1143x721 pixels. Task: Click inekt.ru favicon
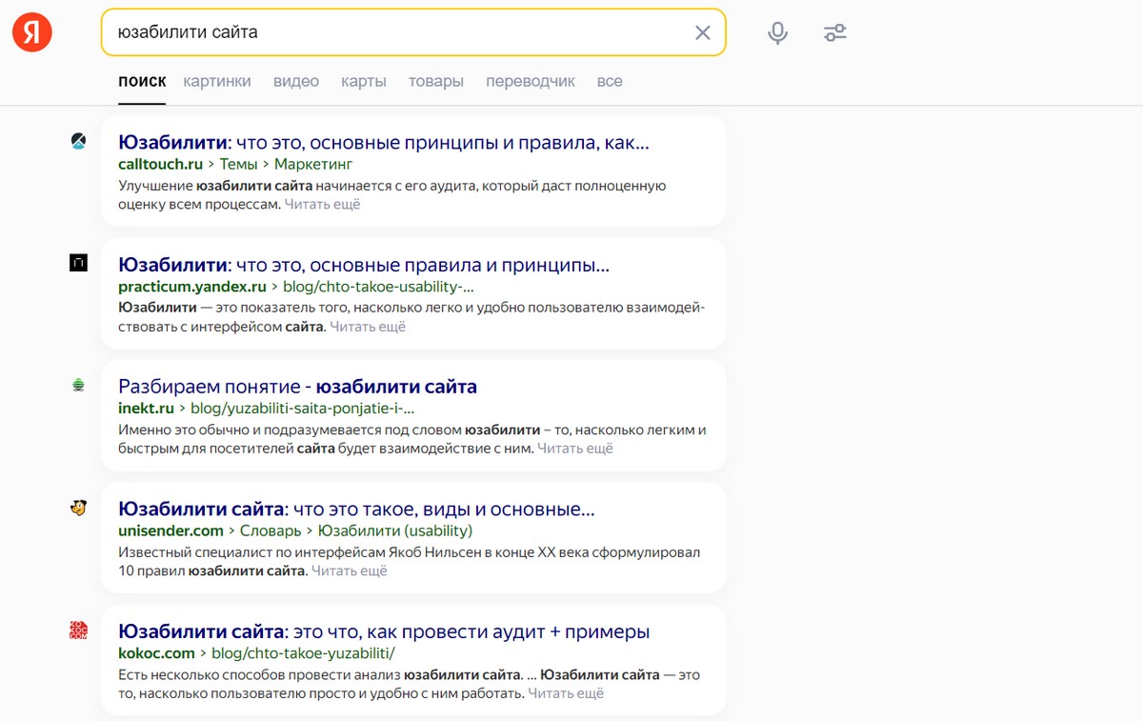(78, 386)
